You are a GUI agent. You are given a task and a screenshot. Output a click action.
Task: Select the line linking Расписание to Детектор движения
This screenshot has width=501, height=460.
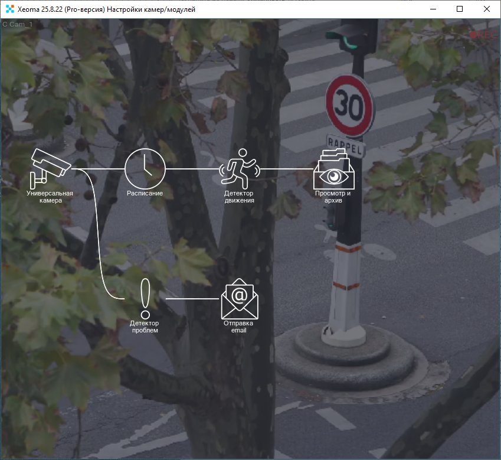pyautogui.click(x=192, y=168)
